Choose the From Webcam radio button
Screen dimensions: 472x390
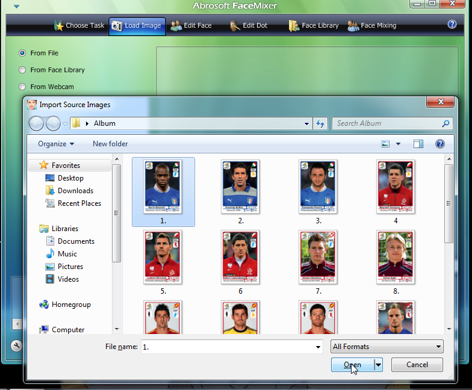[23, 87]
